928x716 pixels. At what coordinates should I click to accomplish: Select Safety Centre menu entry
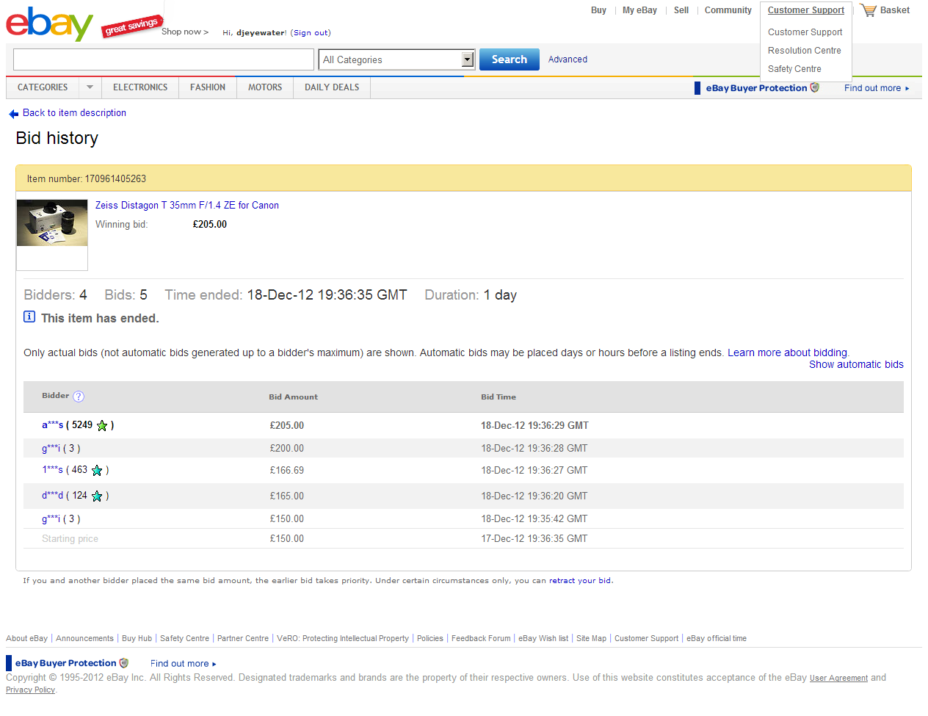click(794, 69)
